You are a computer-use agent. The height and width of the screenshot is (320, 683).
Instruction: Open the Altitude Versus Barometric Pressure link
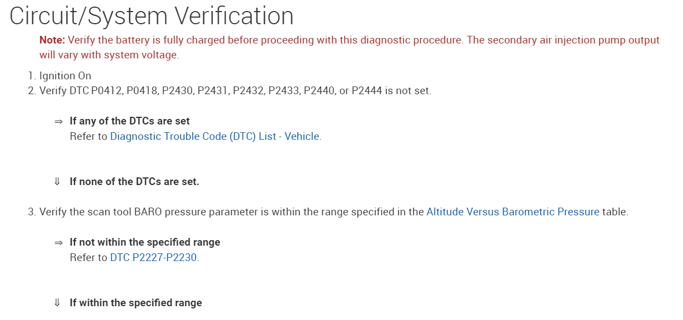[513, 212]
